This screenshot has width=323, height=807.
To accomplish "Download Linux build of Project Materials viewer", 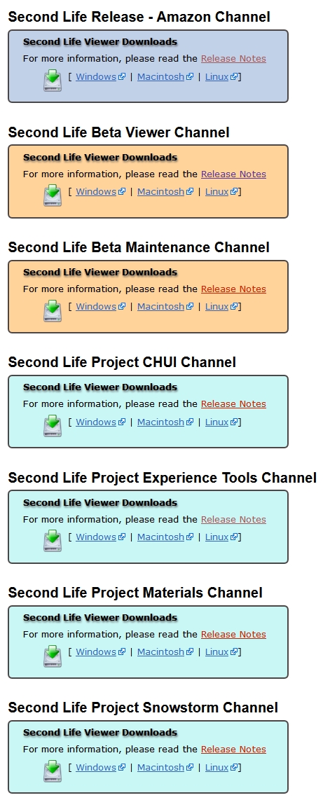I will [x=217, y=651].
